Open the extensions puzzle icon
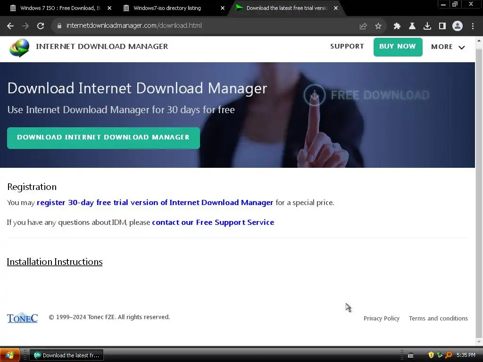Viewport: 483px width, 362px height. [397, 26]
